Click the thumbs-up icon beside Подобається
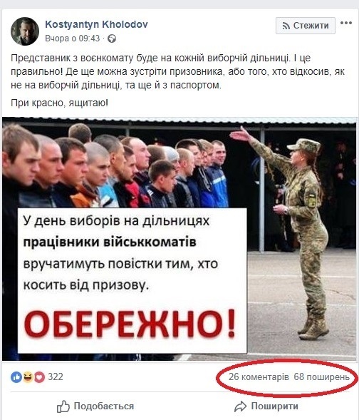Viewport: 359px width, 420px height. [63, 406]
